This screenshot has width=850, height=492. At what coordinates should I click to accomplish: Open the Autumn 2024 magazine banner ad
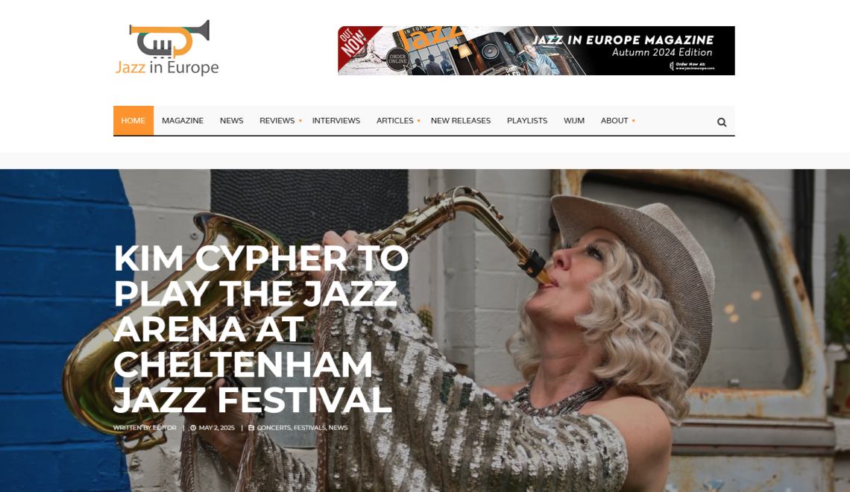pyautogui.click(x=536, y=51)
